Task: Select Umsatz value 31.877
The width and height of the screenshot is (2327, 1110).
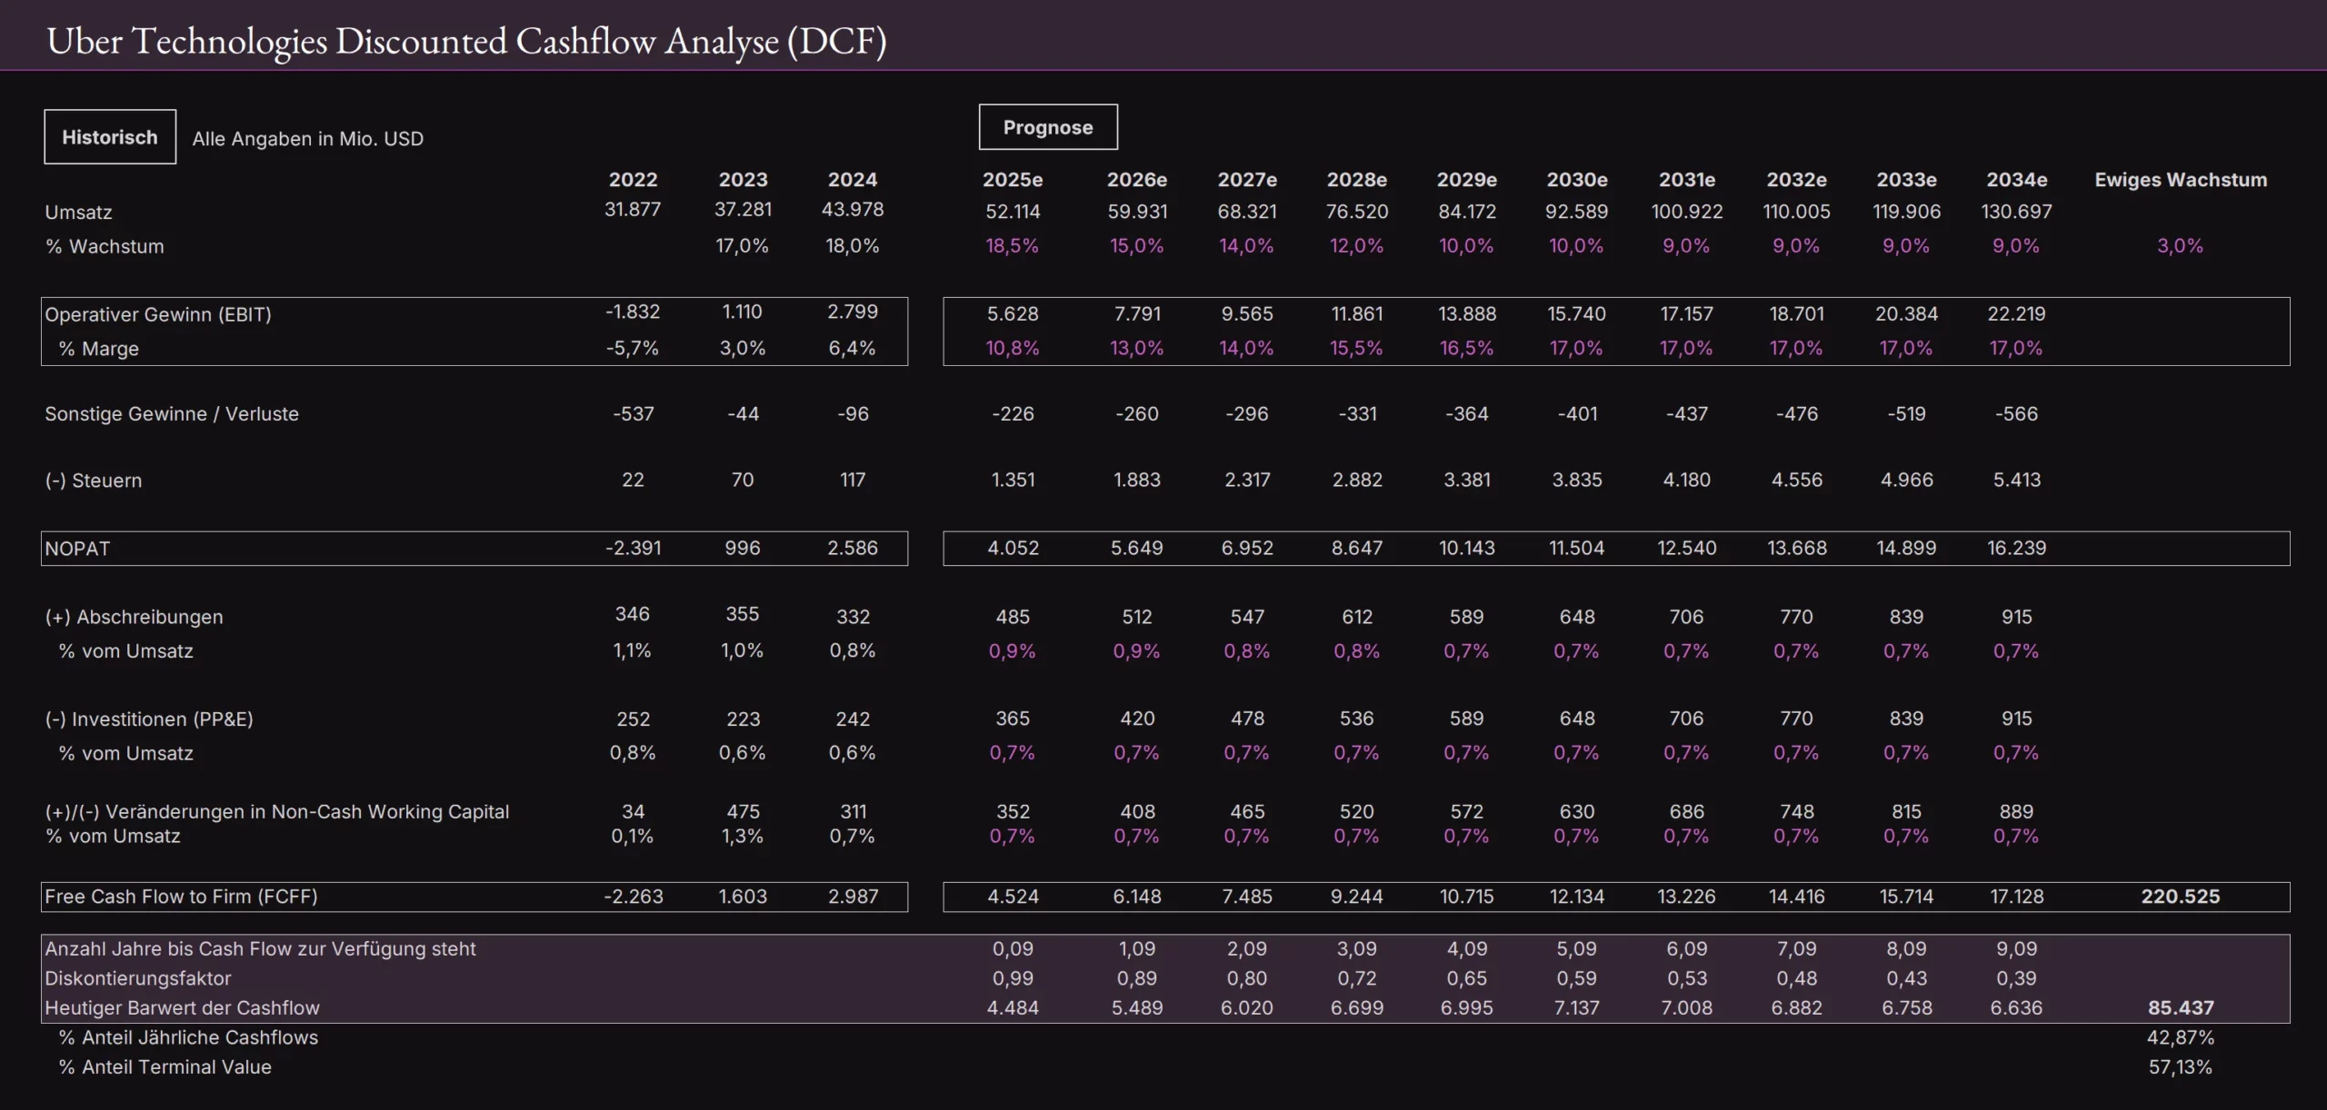Action: [x=633, y=210]
